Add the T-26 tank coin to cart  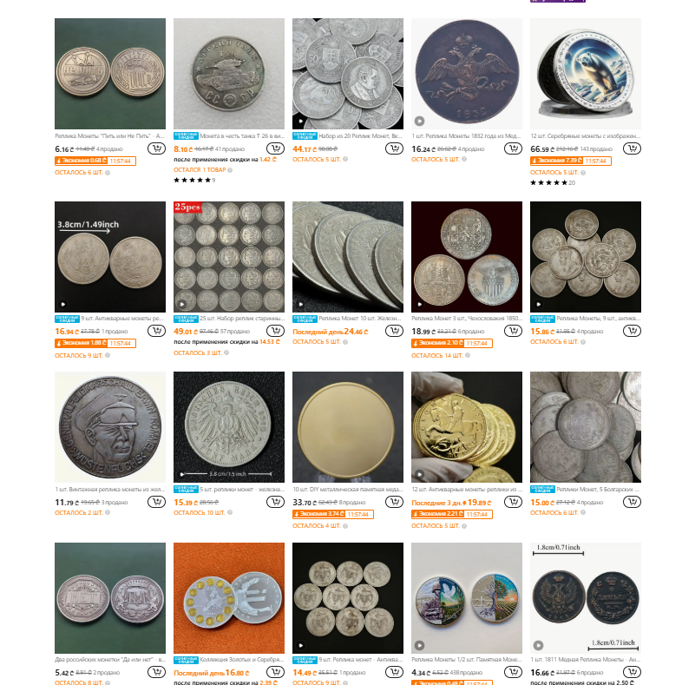click(275, 149)
